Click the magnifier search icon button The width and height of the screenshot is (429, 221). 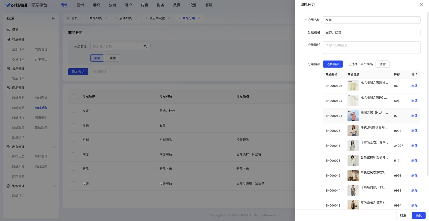pyautogui.click(x=145, y=47)
